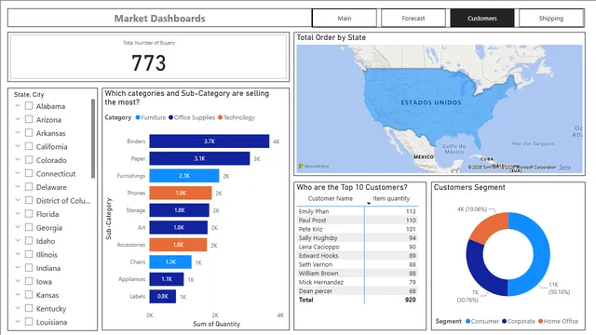Tick the Arizona checkbox

tap(29, 119)
